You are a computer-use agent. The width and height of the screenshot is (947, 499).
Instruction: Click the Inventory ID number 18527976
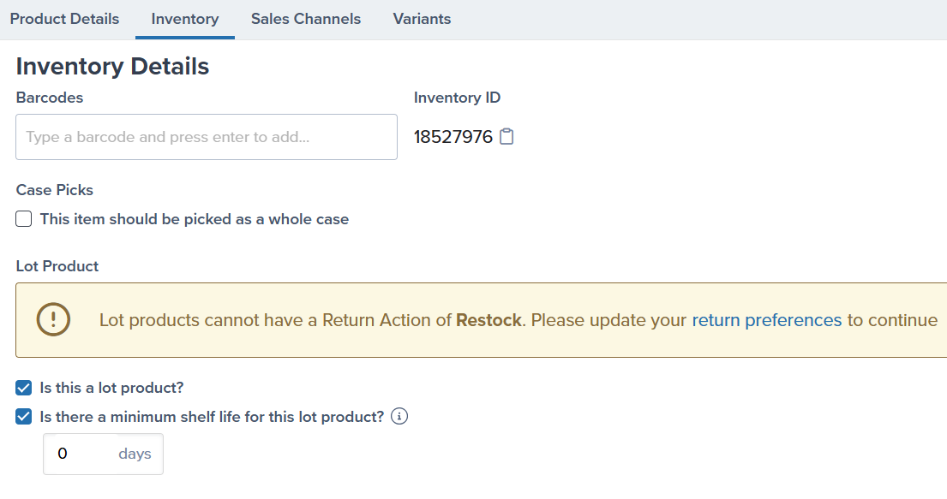pos(453,136)
